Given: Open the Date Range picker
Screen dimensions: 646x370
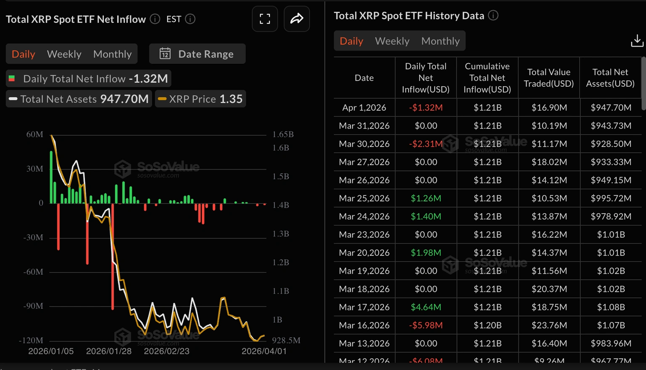Looking at the screenshot, I should tap(197, 54).
